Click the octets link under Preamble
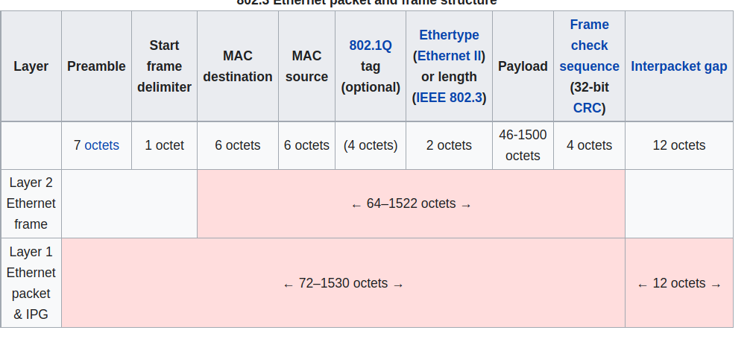This screenshot has width=753, height=339. (101, 145)
